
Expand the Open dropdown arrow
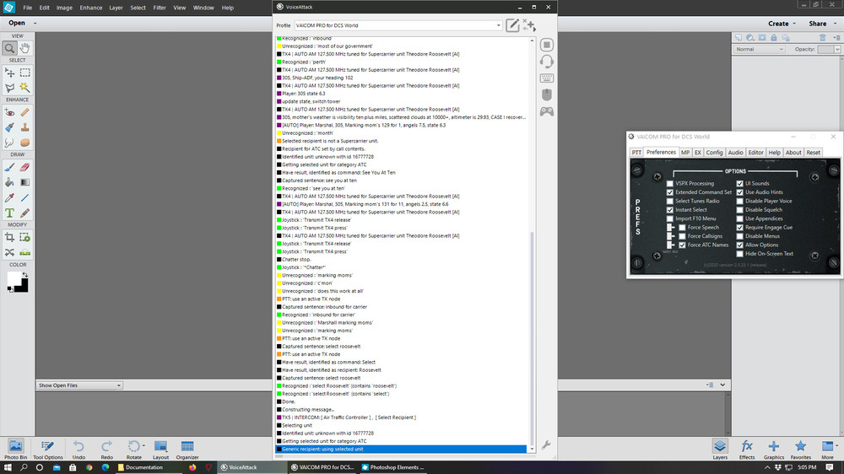point(35,23)
